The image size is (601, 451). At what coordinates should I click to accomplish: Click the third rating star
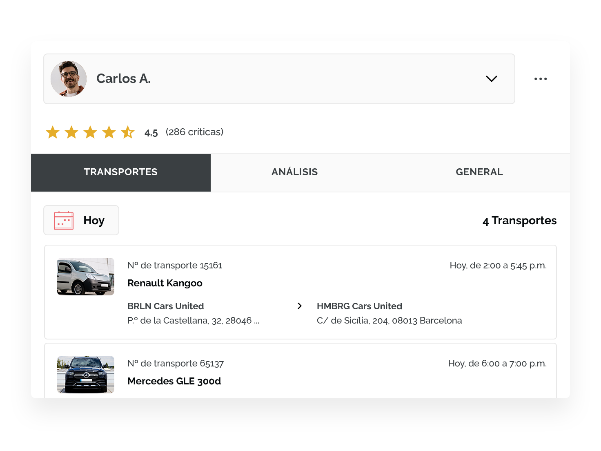[90, 132]
